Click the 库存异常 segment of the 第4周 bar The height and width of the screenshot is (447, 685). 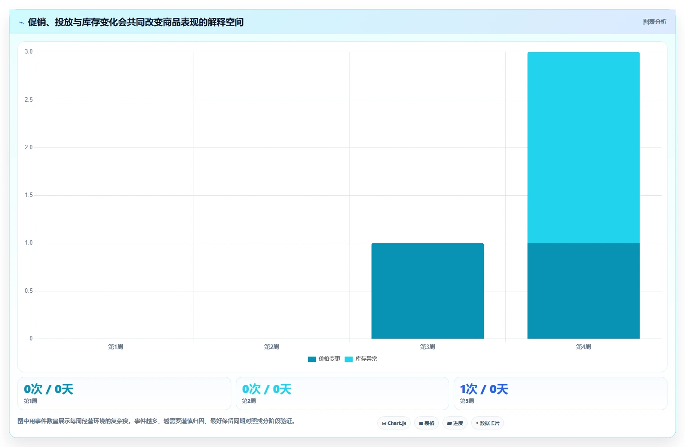pos(583,148)
